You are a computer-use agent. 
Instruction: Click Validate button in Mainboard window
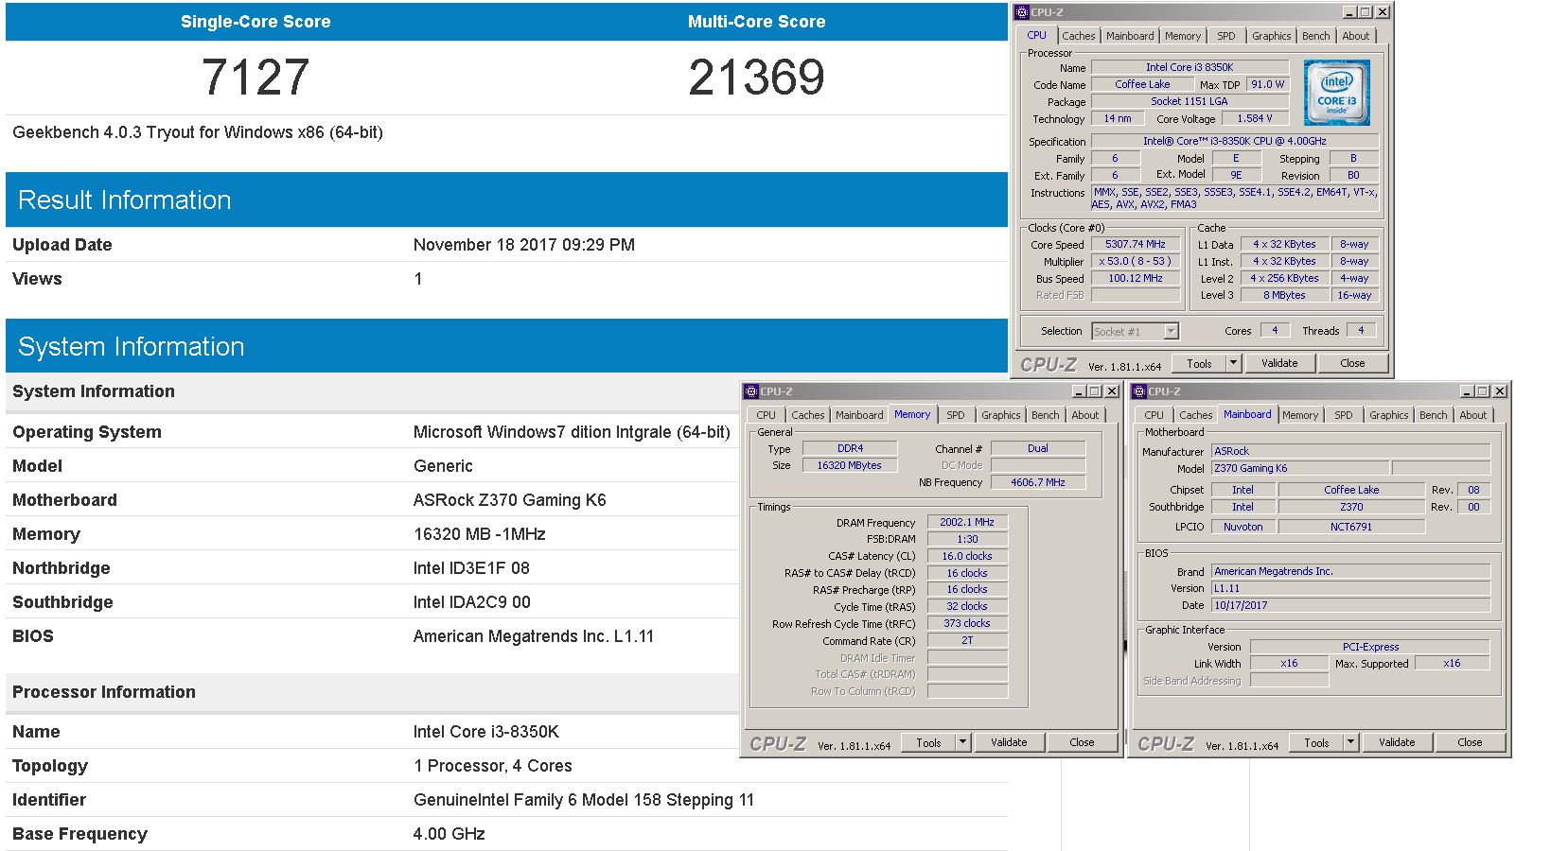[1397, 742]
